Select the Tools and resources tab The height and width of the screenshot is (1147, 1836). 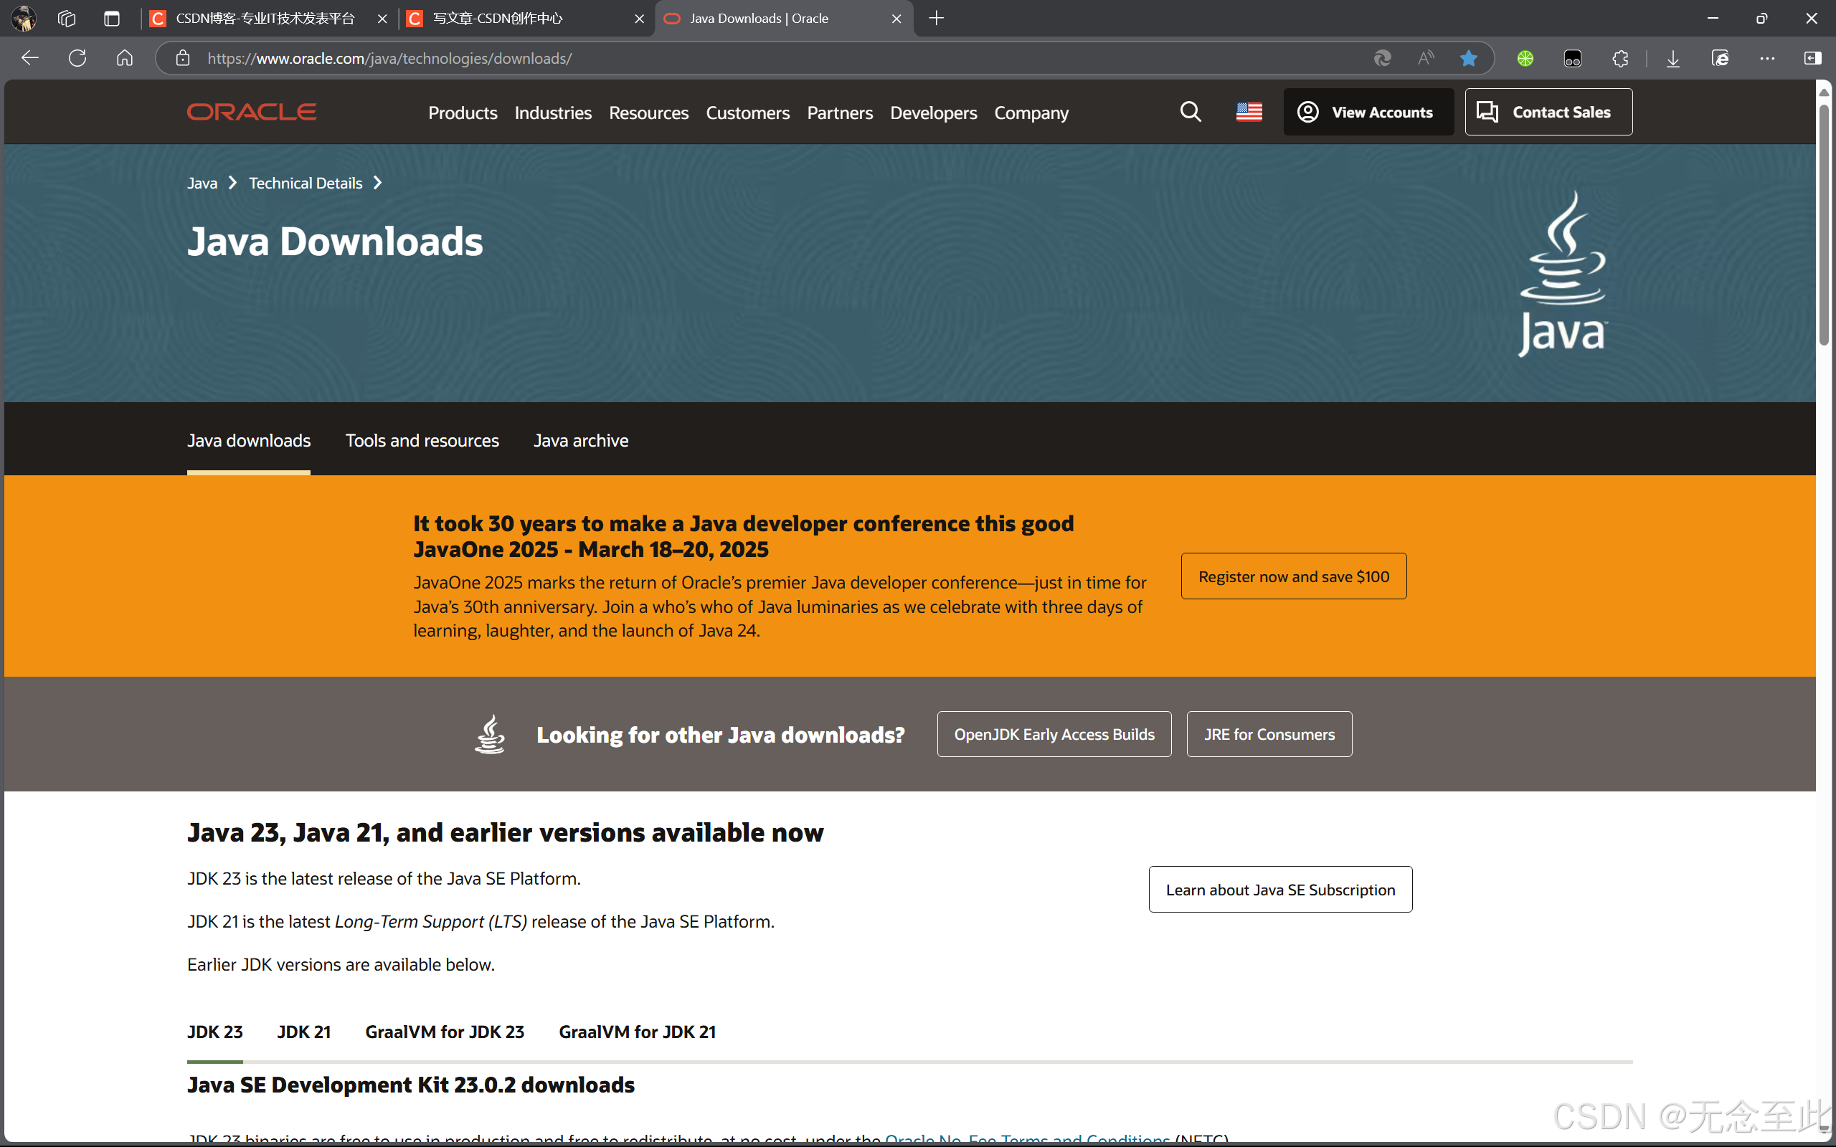click(x=422, y=441)
